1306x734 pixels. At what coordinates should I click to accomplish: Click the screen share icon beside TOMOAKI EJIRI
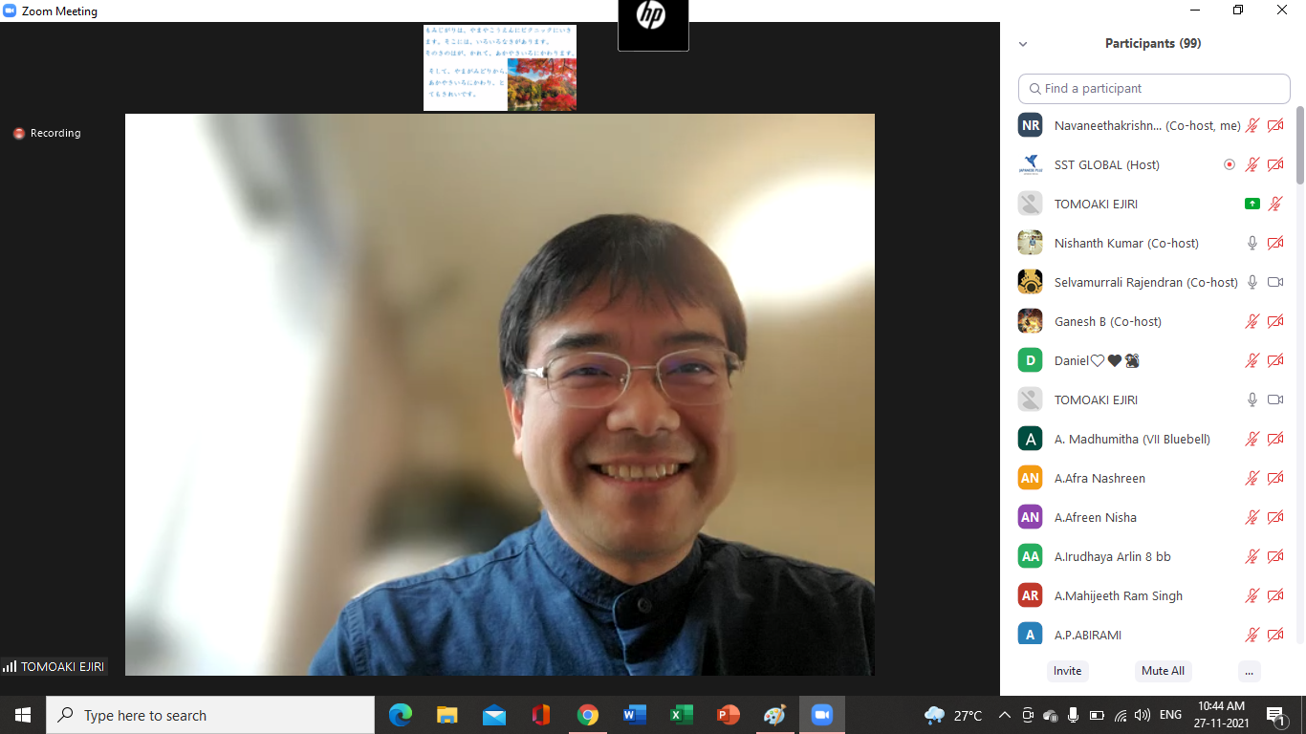pos(1252,204)
